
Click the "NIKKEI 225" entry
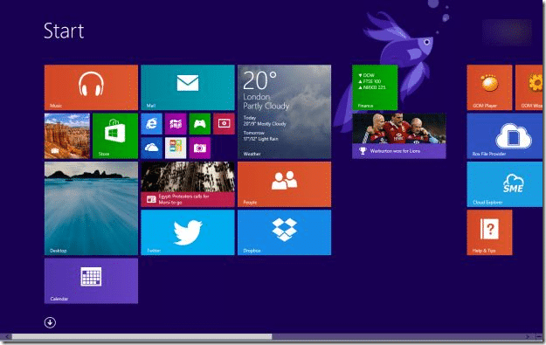coord(372,87)
